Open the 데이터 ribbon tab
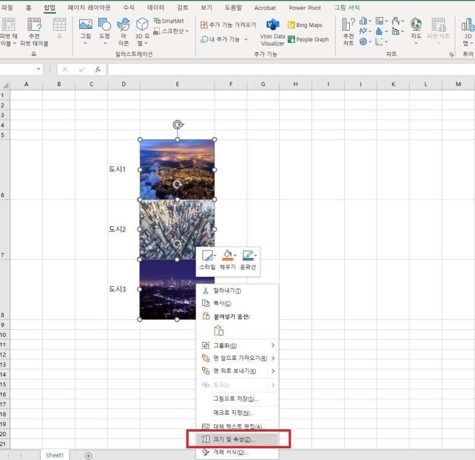475x460 pixels. [x=155, y=7]
